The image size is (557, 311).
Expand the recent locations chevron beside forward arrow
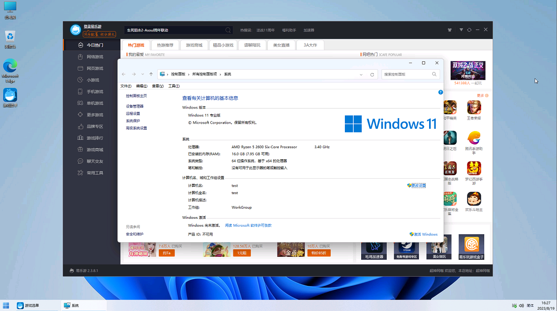tap(142, 75)
